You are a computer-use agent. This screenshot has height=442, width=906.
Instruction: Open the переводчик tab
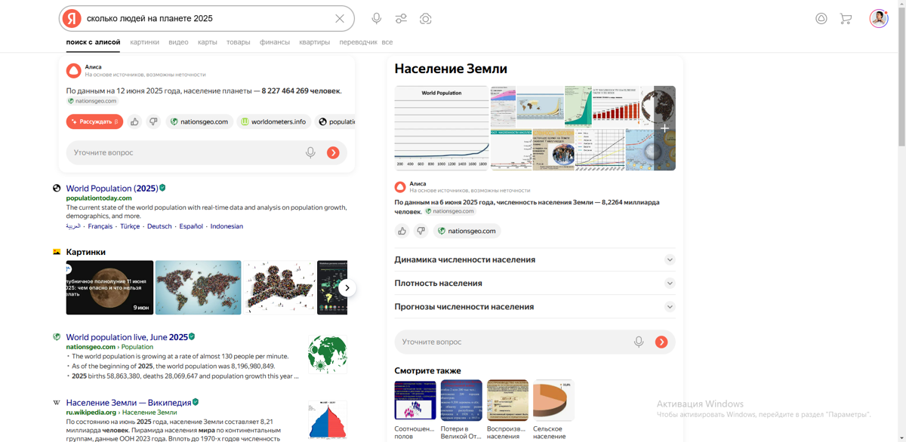(x=359, y=42)
